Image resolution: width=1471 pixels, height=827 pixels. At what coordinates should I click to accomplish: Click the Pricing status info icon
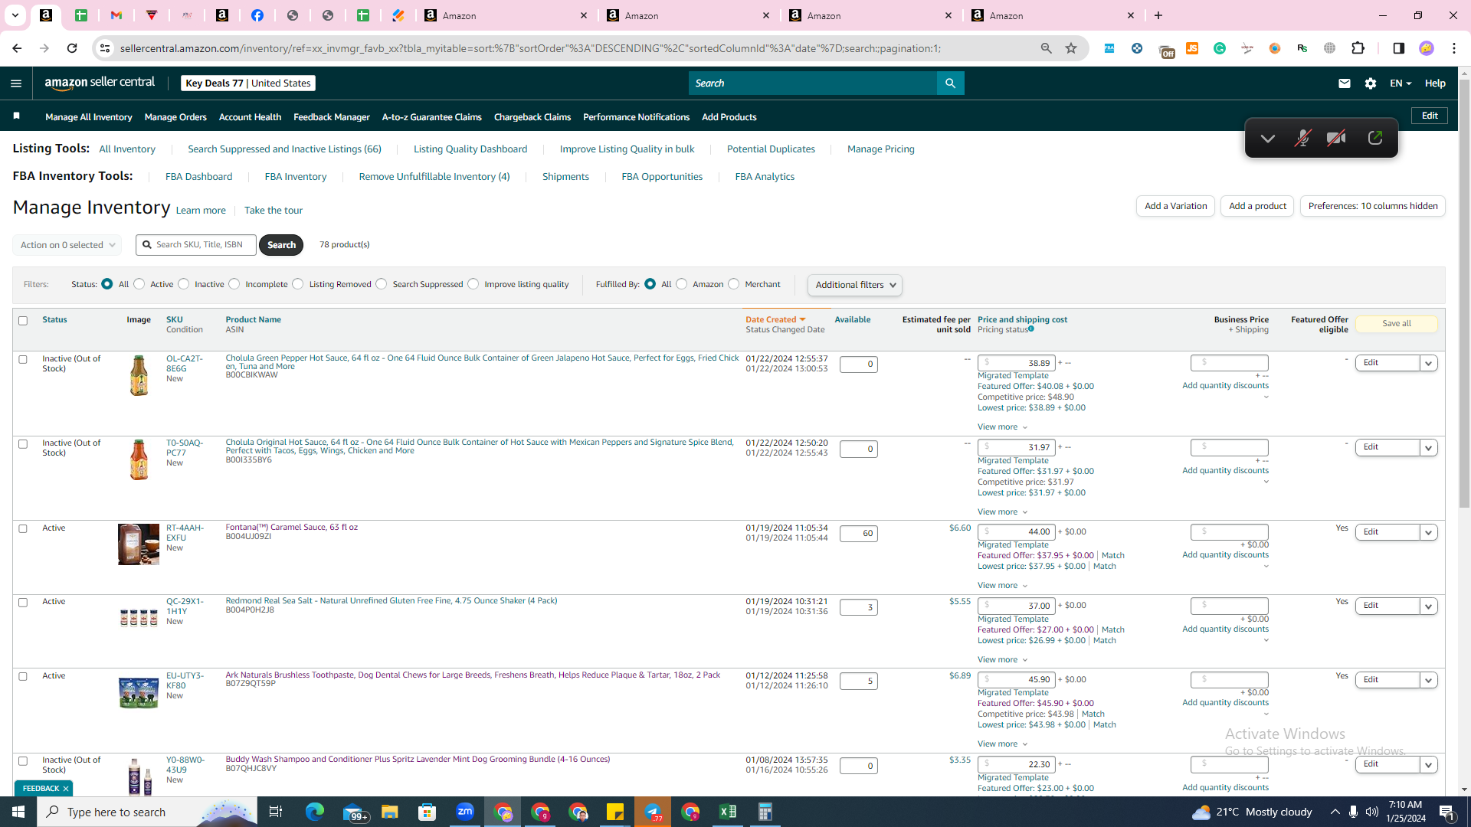pos(1031,329)
